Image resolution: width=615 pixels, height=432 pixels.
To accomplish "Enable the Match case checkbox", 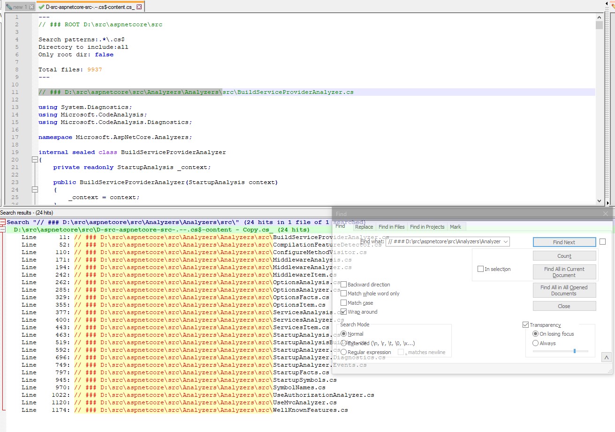I will tap(344, 303).
